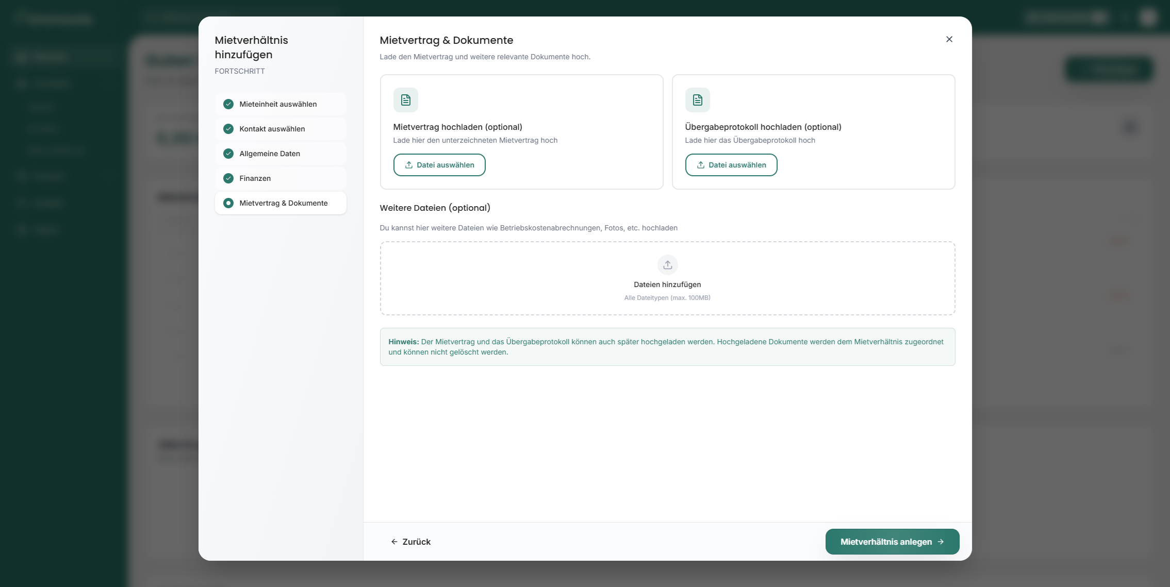Open the Finanzen step
Image resolution: width=1170 pixels, height=587 pixels.
(x=281, y=178)
